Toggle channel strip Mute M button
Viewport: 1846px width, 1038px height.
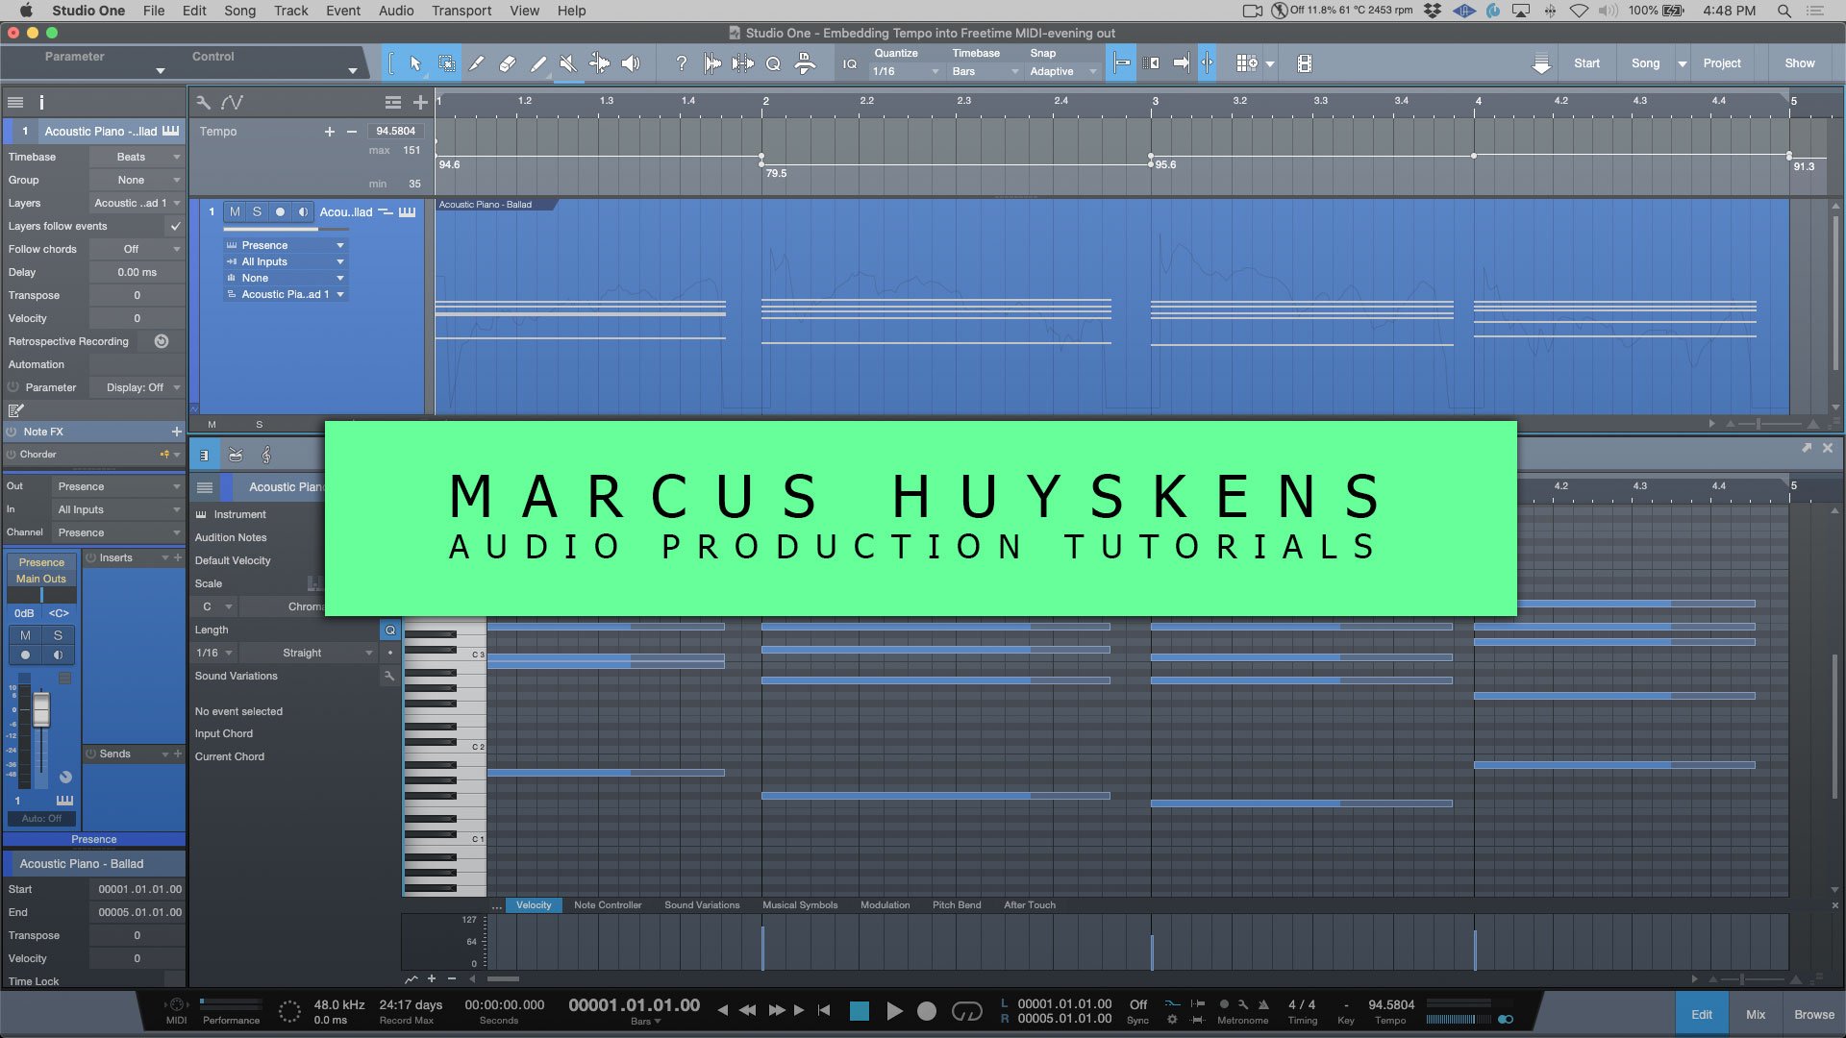pos(25,635)
